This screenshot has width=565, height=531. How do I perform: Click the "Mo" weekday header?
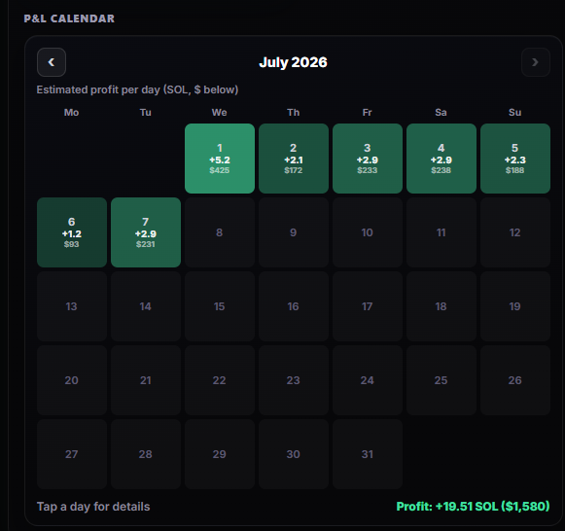pyautogui.click(x=71, y=113)
